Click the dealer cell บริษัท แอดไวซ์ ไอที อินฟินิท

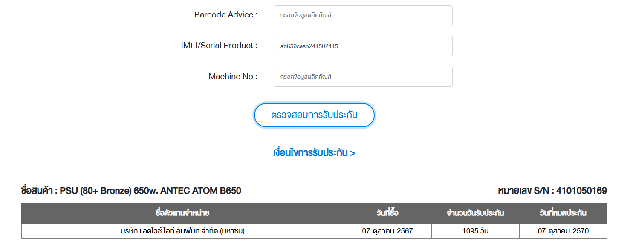182,231
